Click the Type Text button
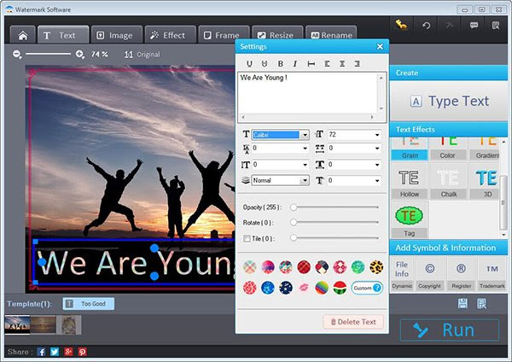This screenshot has height=362, width=512. [449, 101]
